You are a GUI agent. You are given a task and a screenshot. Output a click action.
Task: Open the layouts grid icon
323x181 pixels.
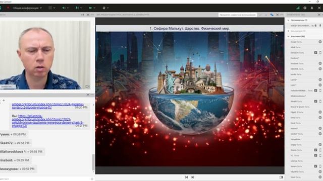coord(50,8)
